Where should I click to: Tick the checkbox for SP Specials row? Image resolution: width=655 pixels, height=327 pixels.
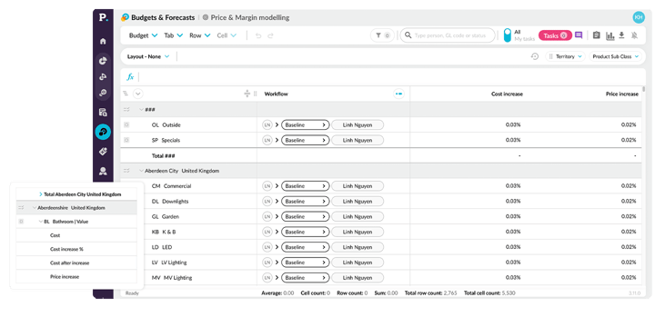point(126,140)
